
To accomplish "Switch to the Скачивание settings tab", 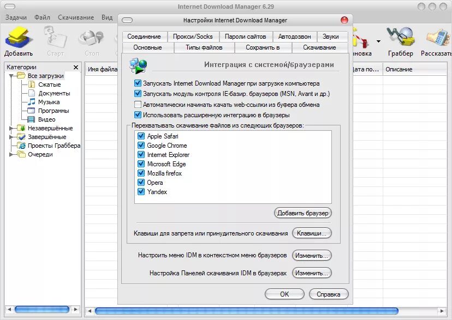I will [319, 47].
